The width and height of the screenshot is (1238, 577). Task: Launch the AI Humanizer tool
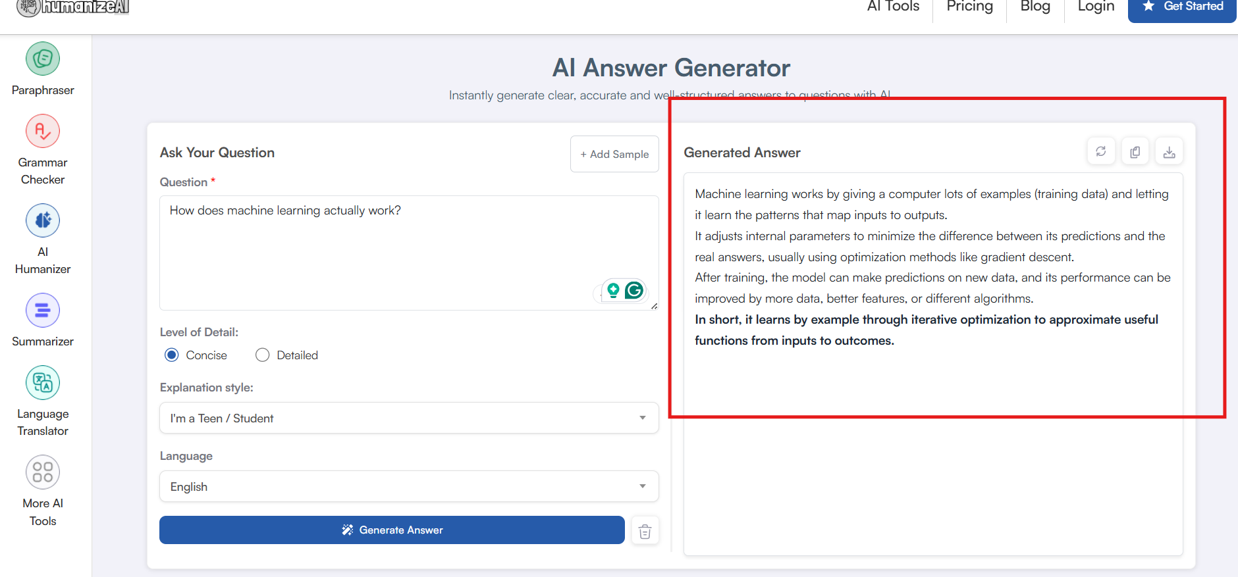click(43, 221)
